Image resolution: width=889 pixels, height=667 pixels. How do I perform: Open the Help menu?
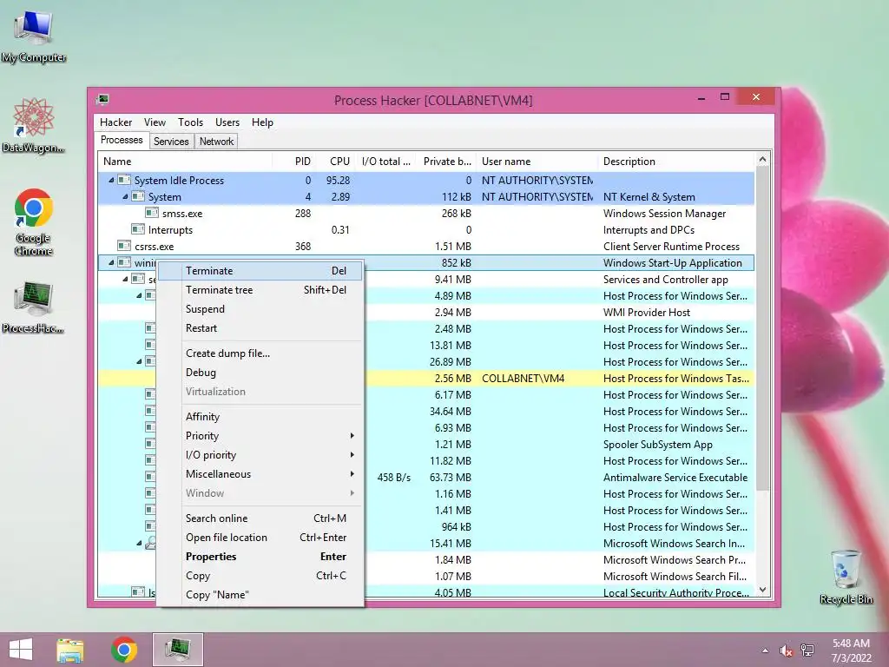click(x=262, y=122)
